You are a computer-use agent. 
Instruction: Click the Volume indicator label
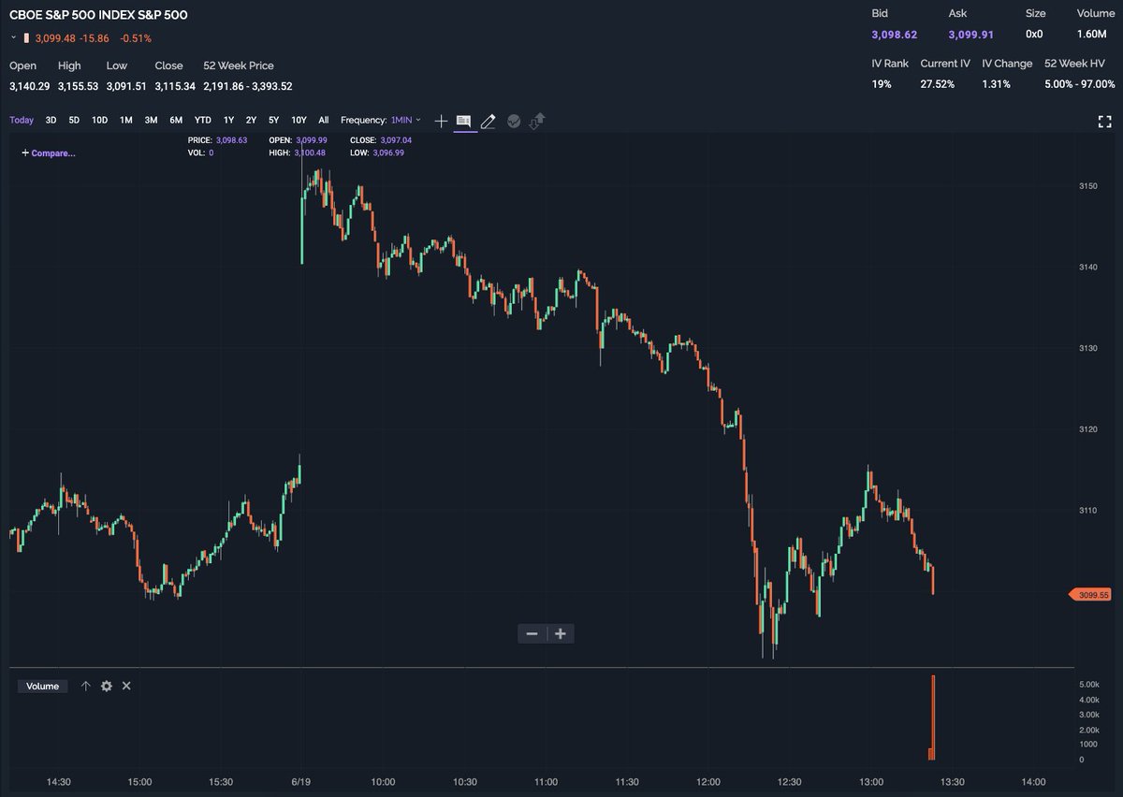tap(43, 686)
